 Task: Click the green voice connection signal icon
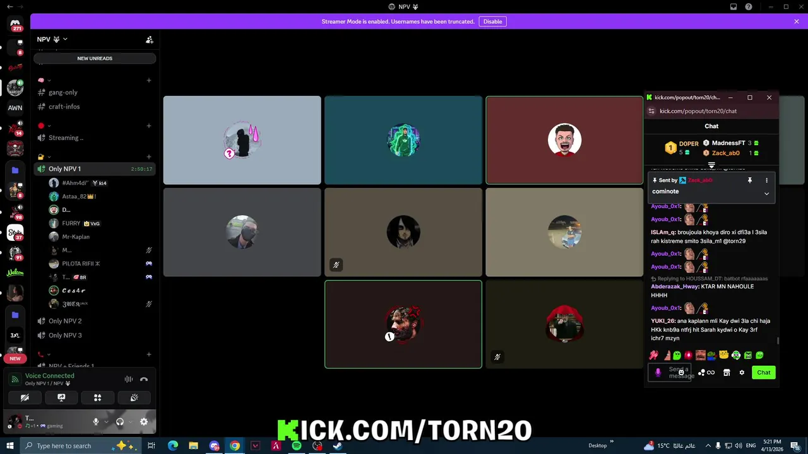[x=16, y=379]
